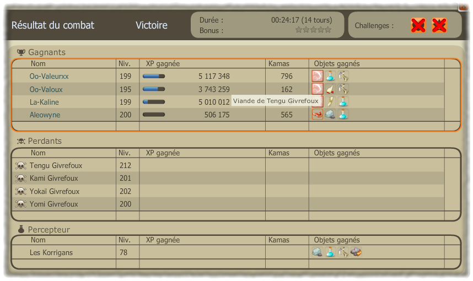Select the Yokaï Givrefoux monster name
473x281 pixels.
tap(54, 191)
